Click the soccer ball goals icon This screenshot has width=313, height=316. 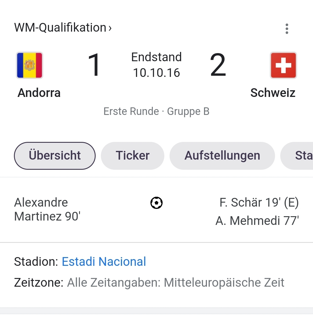156,203
